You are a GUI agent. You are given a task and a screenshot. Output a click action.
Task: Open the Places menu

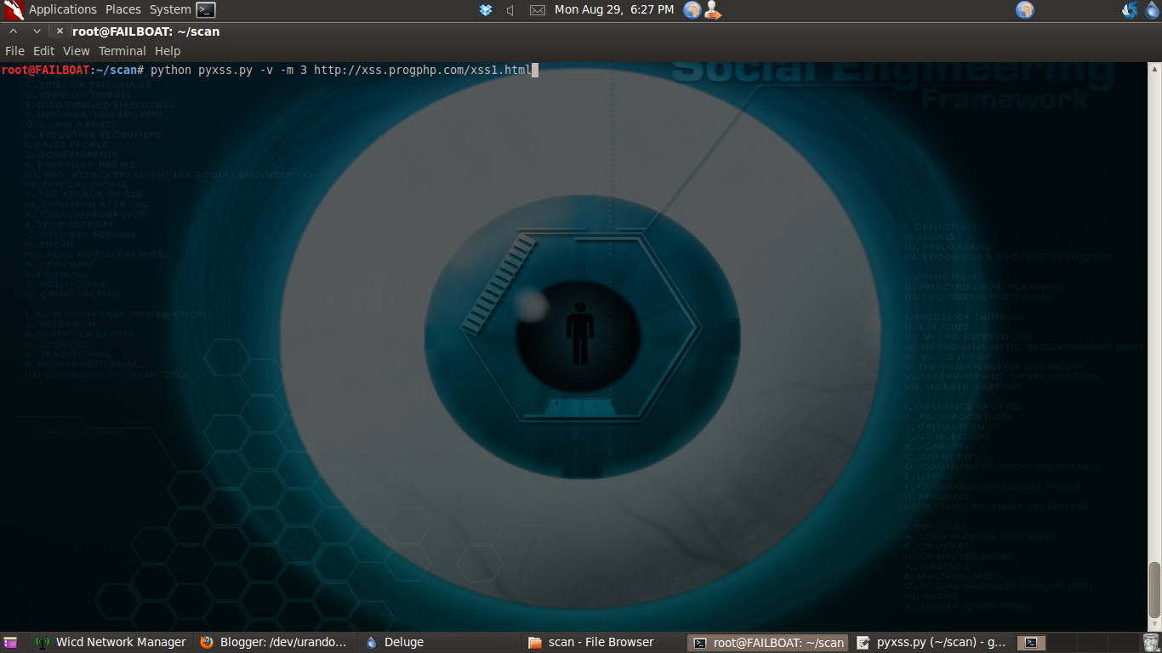(x=123, y=9)
